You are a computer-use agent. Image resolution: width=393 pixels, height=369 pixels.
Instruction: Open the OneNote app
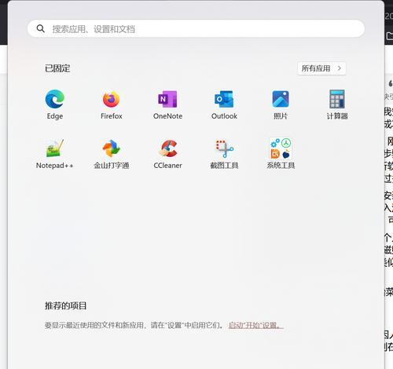click(x=168, y=104)
